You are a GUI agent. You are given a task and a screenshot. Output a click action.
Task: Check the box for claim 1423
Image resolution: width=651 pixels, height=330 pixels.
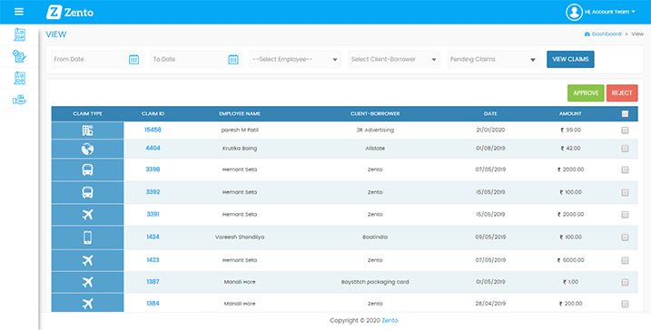pos(625,260)
